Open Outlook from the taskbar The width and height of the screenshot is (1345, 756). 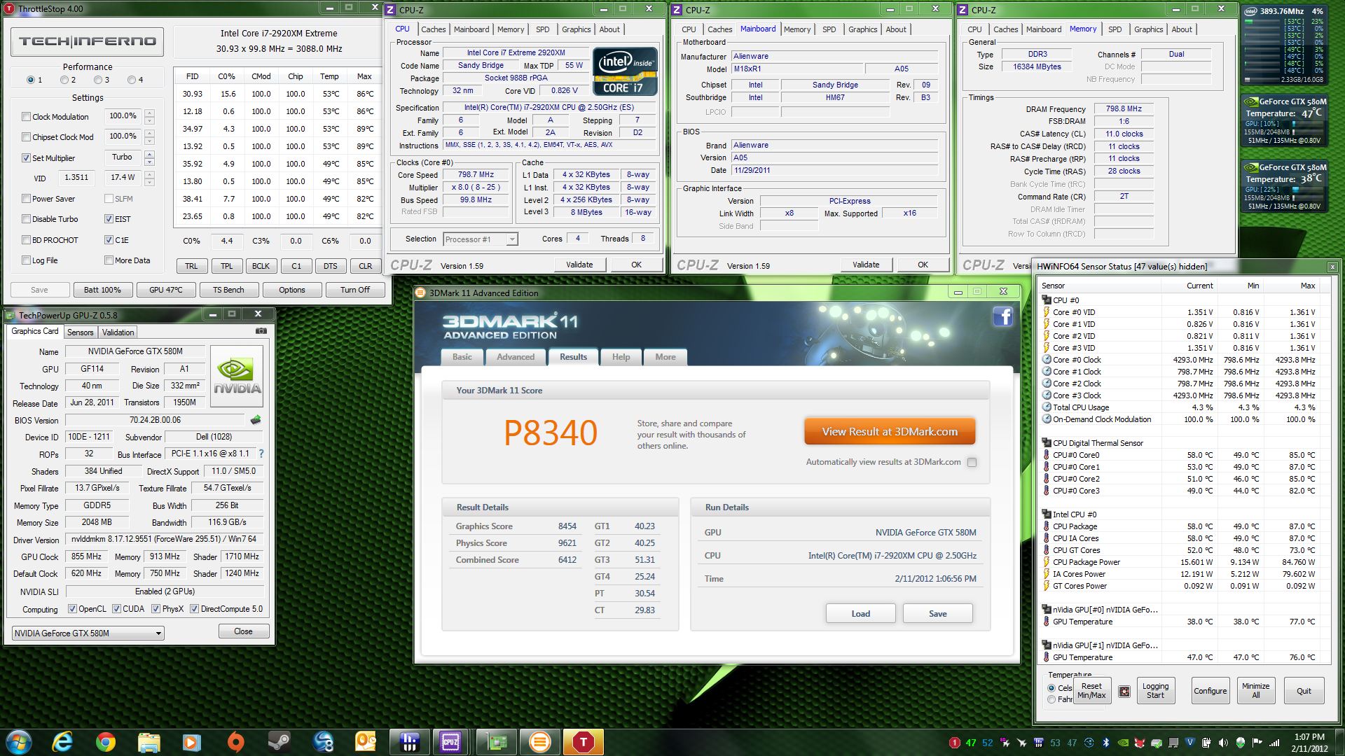tap(366, 742)
